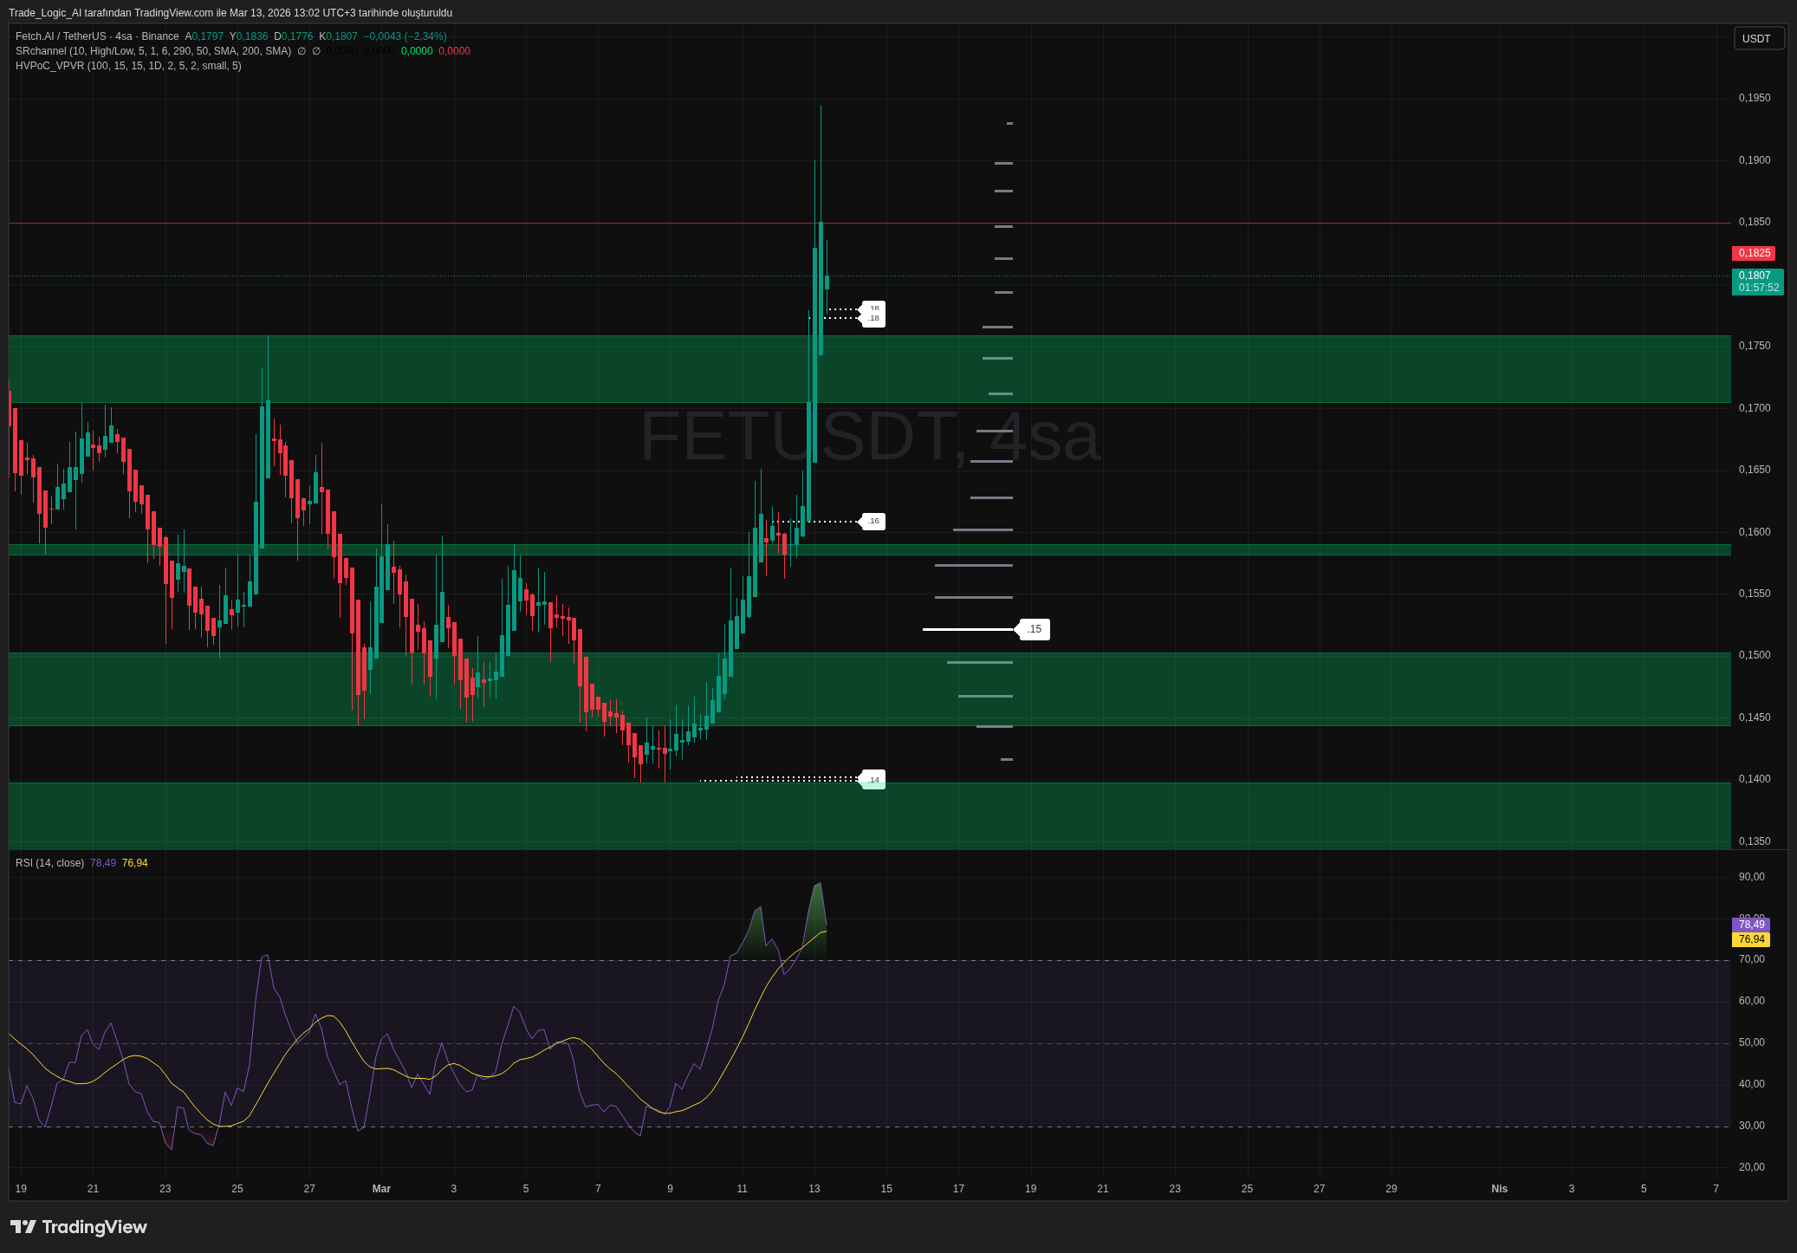Click 30,00 on the RSI scale
Image resolution: width=1797 pixels, height=1253 pixels.
click(x=1751, y=1126)
